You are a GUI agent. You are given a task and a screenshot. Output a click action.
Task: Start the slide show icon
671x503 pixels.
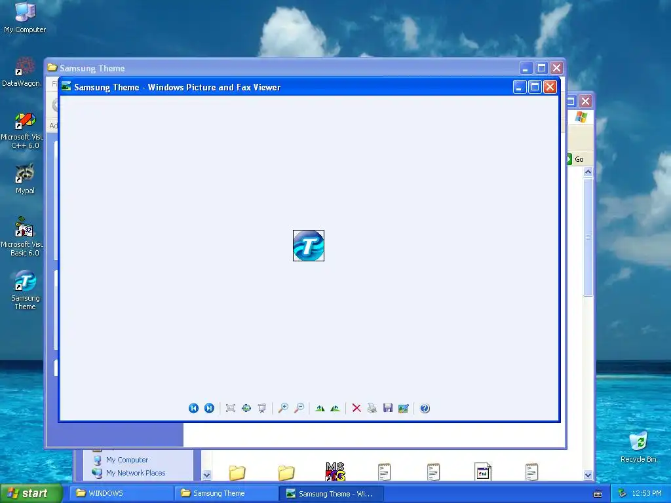click(x=262, y=408)
